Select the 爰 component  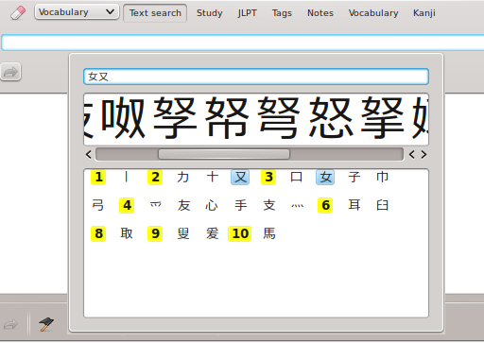[x=212, y=233]
